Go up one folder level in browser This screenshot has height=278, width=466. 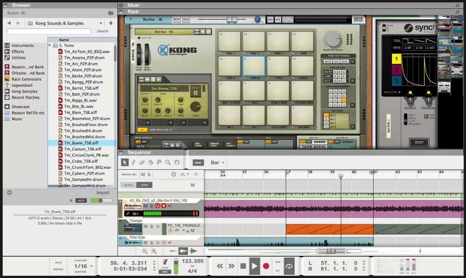point(111,23)
